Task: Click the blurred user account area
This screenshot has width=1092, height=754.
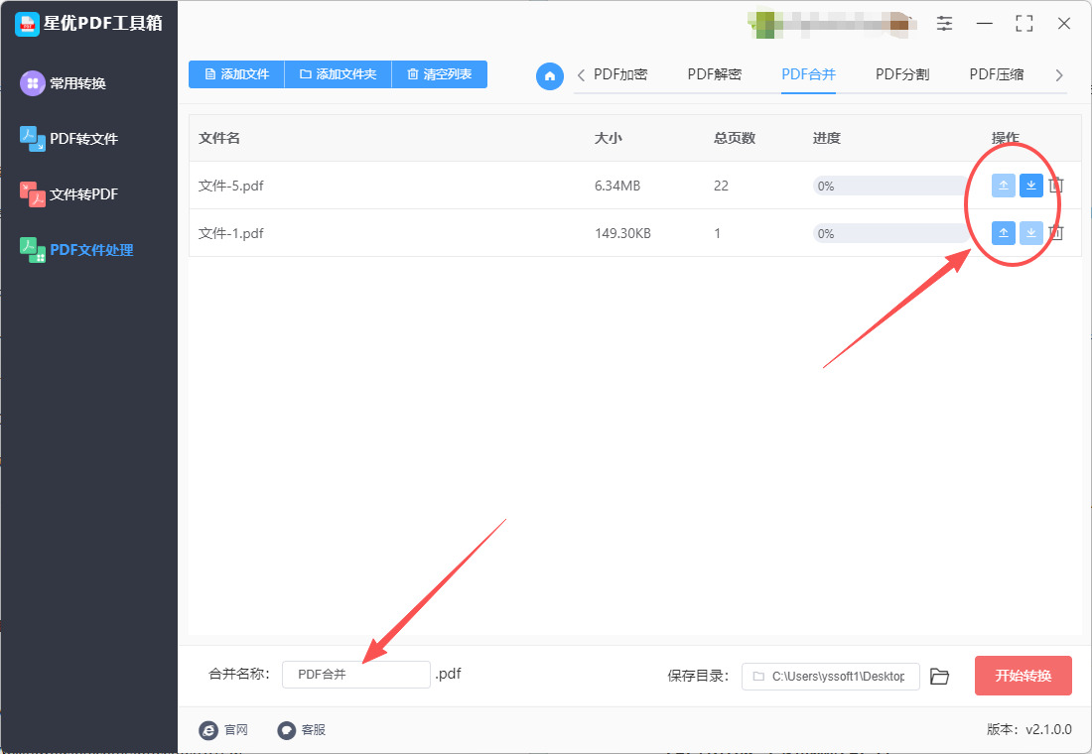Action: (832, 24)
